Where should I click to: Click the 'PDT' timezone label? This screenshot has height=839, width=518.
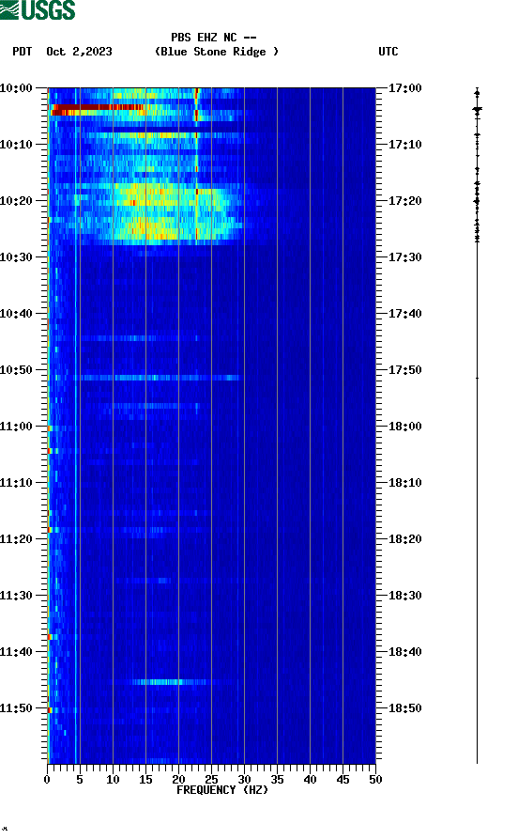[x=22, y=52]
